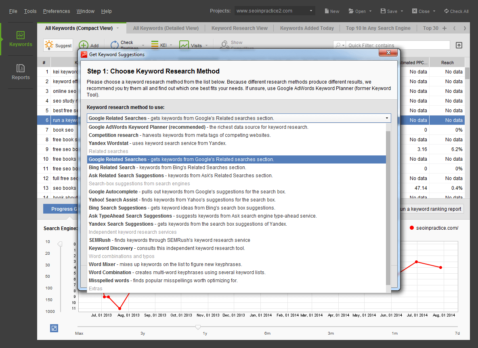Expand the progress graph with blue icon

pos(54,328)
